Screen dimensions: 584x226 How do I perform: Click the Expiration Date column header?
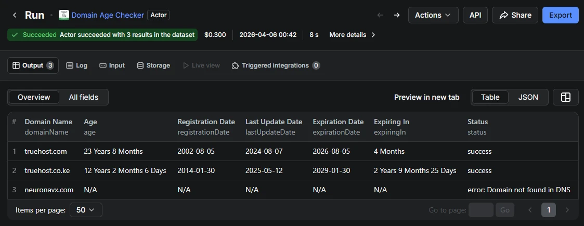338,122
